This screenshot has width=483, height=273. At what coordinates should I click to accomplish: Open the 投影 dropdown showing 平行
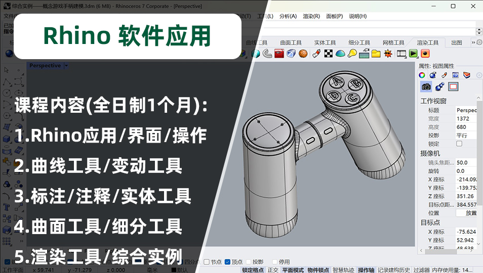tap(466, 135)
